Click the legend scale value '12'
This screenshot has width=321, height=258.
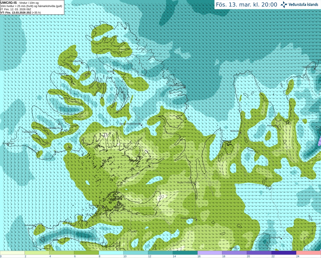(x=149, y=256)
